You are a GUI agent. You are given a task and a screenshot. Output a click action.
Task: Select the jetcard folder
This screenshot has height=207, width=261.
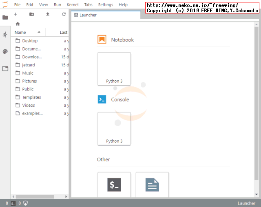(28, 65)
